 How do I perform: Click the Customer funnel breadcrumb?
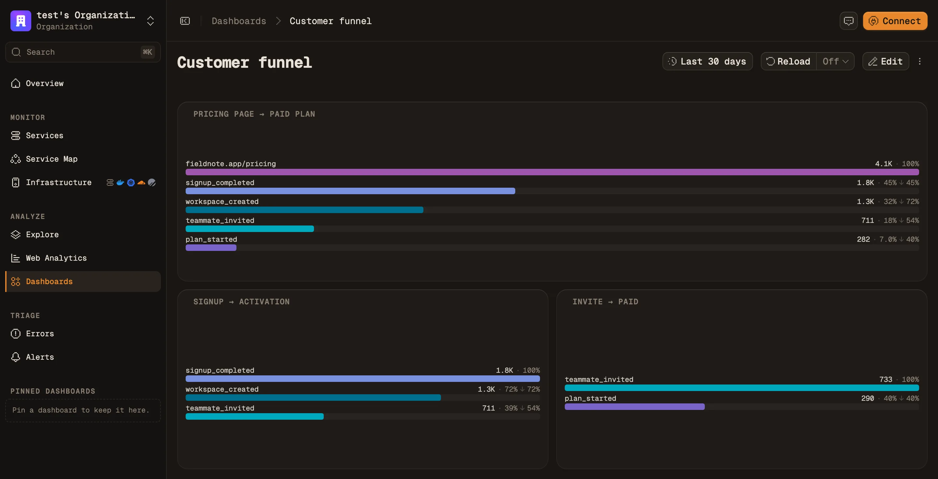331,21
